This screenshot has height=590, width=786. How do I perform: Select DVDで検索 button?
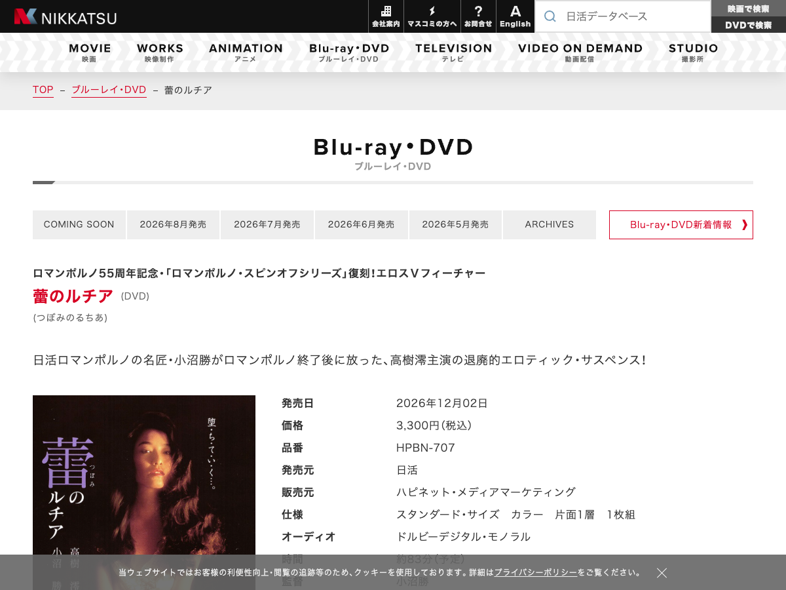pos(749,25)
